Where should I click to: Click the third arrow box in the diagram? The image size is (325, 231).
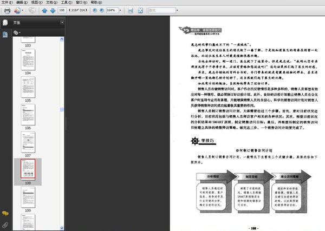(x=291, y=176)
